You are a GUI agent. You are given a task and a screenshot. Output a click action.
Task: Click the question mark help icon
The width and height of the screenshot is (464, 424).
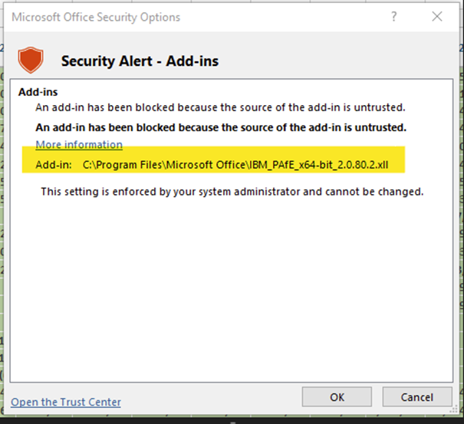(393, 17)
